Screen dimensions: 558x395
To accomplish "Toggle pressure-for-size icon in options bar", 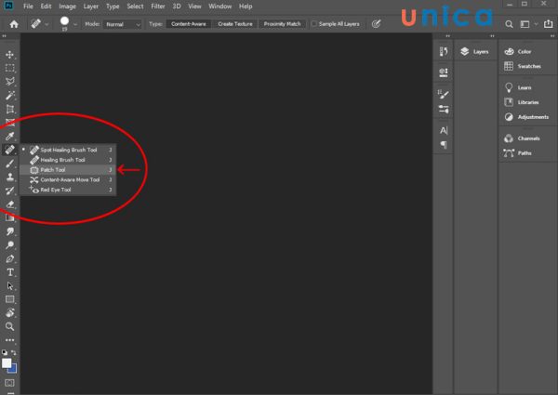I will [376, 24].
